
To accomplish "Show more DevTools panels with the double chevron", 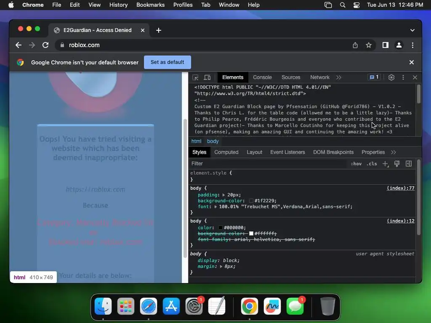I will 339,77.
